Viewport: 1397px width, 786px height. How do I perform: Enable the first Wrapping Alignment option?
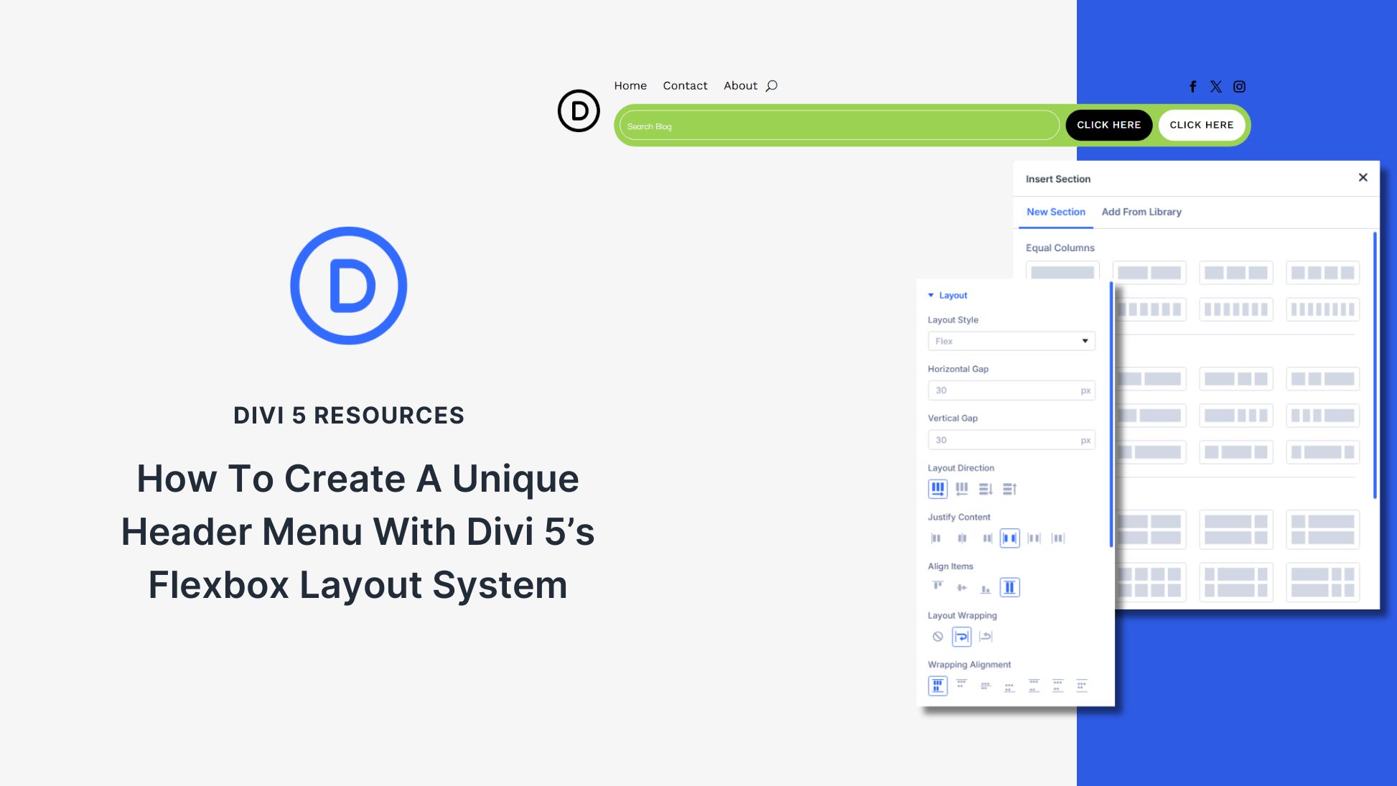pos(938,686)
